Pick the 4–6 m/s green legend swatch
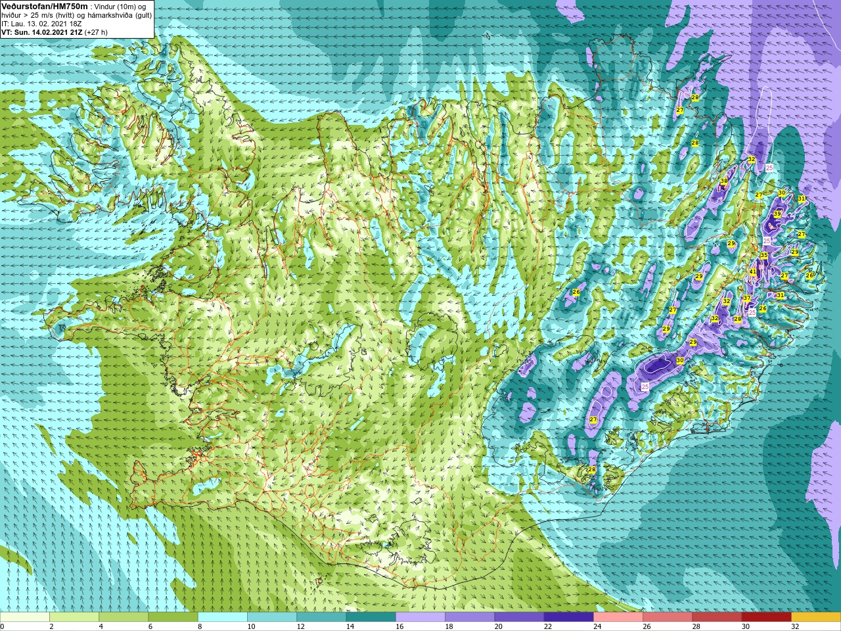Screen dimensions: 841x631 [124, 617]
